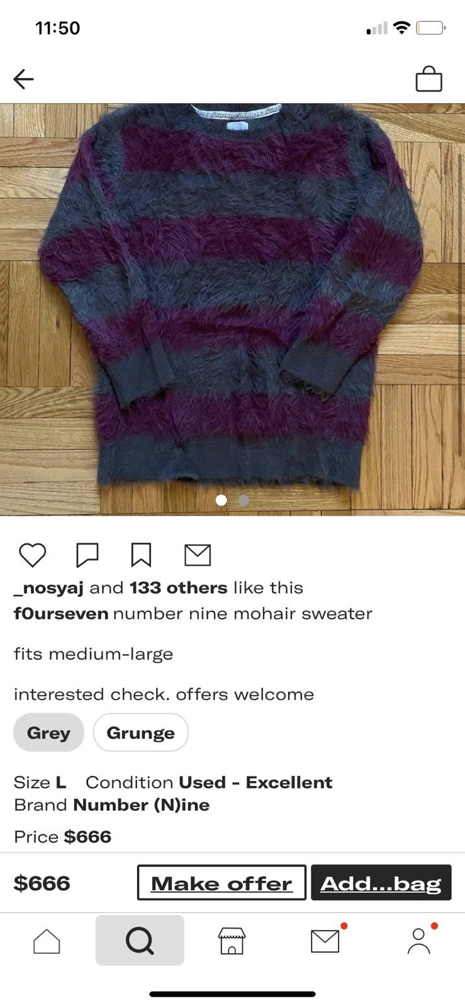Open the shopping bag icon
Screen dimensions: 465x1006
tap(429, 79)
